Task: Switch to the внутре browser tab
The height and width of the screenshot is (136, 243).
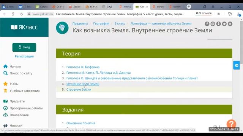Action: point(158,7)
